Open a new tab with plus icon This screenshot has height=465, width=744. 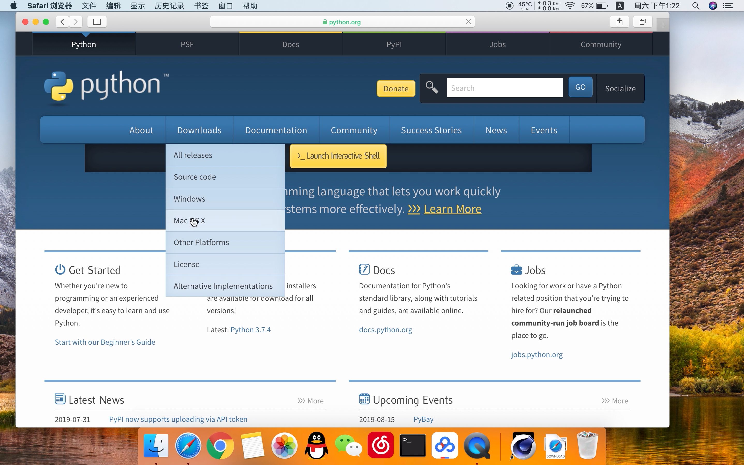663,25
